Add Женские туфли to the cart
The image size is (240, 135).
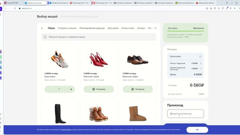(x=99, y=89)
